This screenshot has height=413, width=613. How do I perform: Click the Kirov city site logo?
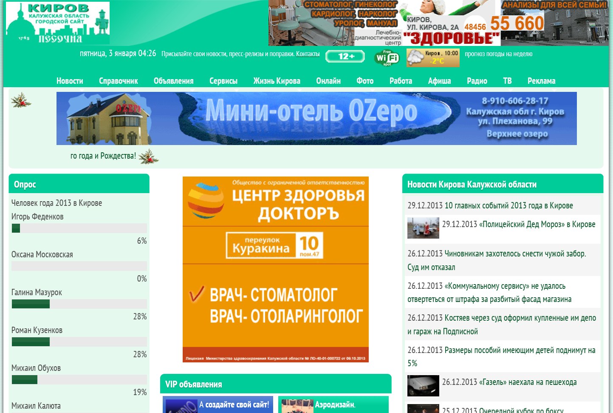coord(58,23)
